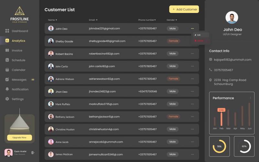
Task: Click the Feb bar in Performance chart
Action: tap(221, 119)
